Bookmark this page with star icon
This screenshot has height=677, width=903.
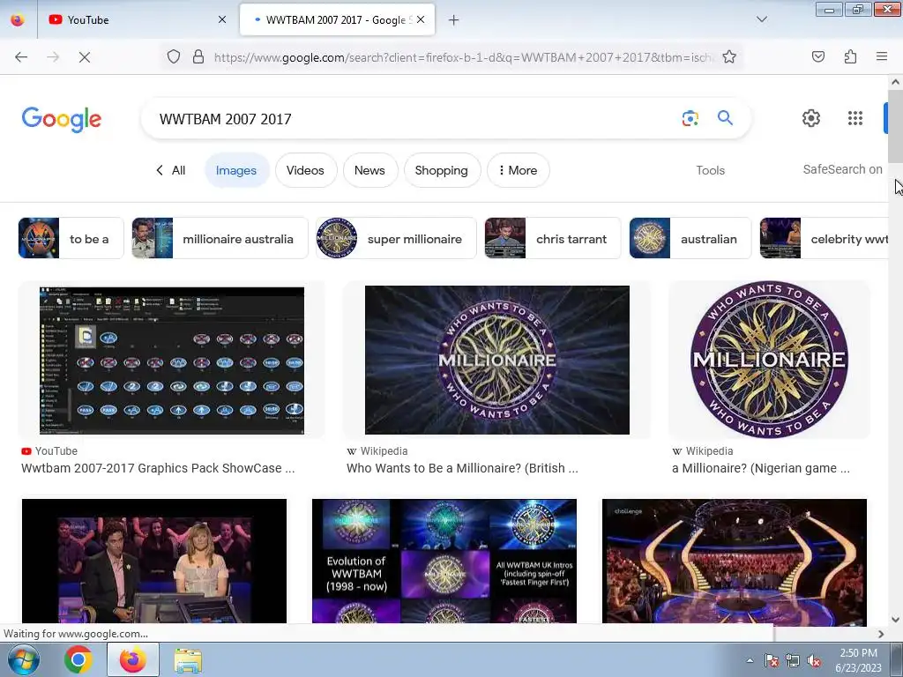coord(729,57)
